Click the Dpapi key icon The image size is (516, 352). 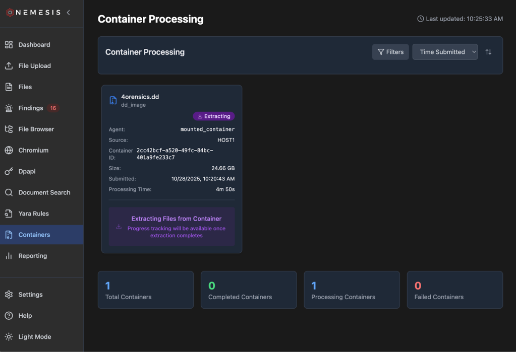tap(9, 172)
